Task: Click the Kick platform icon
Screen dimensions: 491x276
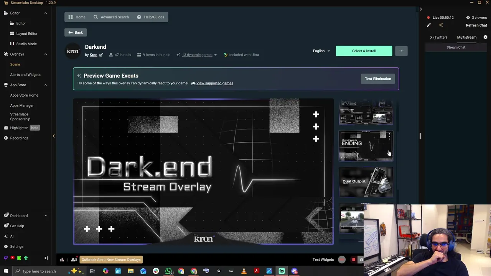Action: (19, 258)
